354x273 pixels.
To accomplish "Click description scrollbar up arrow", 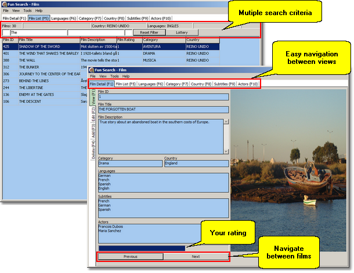I will pyautogui.click(x=226, y=121).
